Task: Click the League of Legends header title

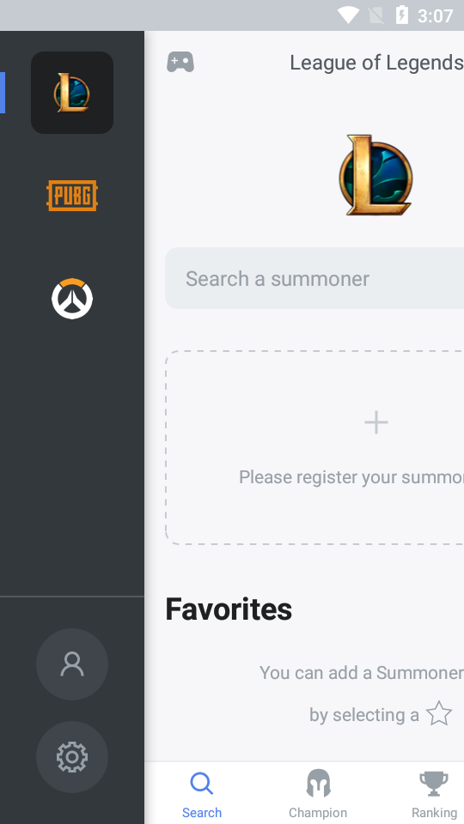Action: 376,63
